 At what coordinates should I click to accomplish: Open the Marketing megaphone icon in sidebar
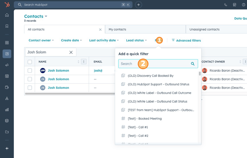pyautogui.click(x=7, y=65)
